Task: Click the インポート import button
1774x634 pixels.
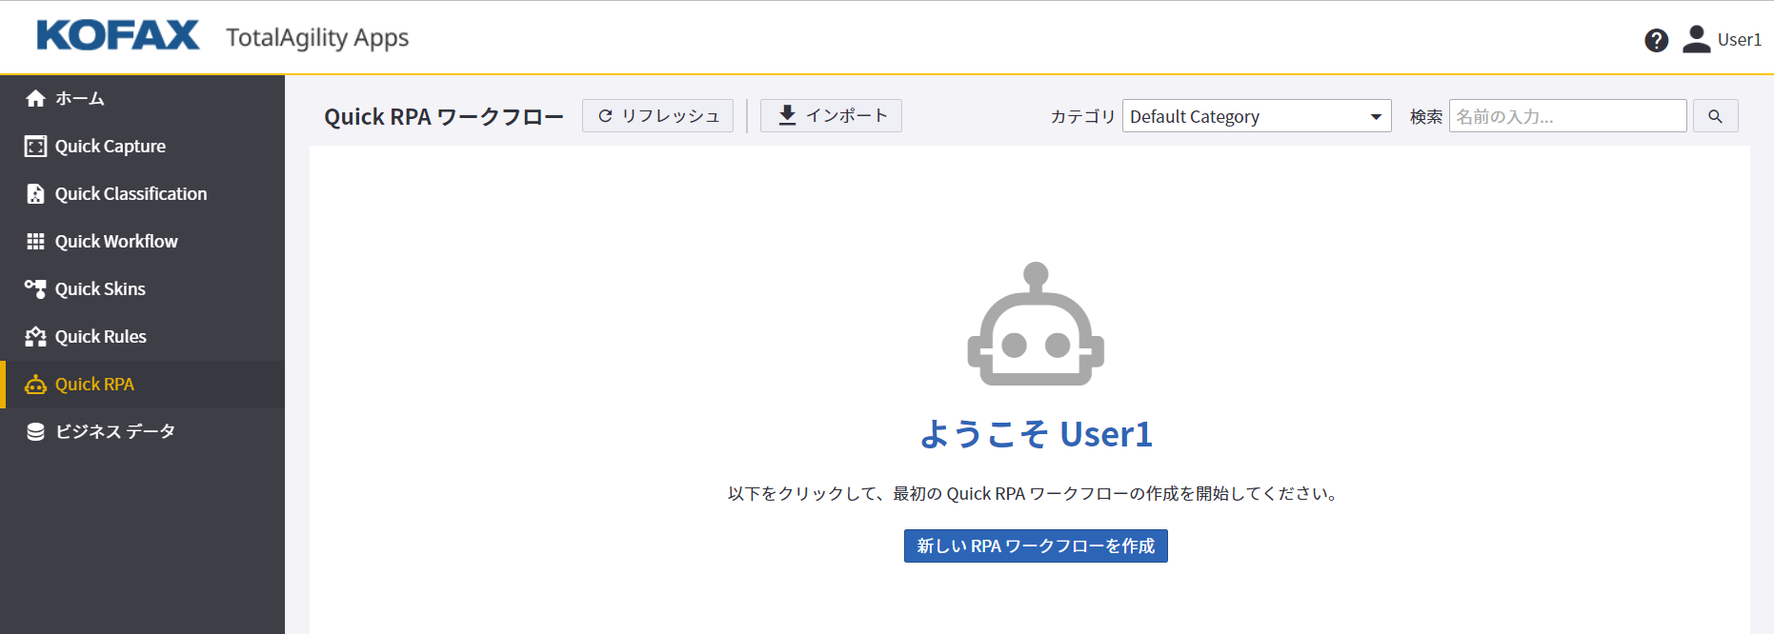Action: coord(831,115)
